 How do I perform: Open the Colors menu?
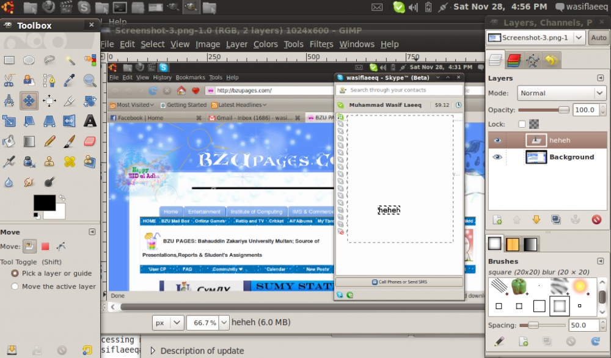tap(266, 44)
